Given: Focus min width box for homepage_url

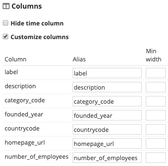Looking at the screenshot, I should point(156,144).
